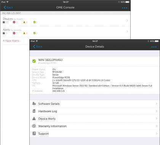Expand Alerts by severity chevron
The height and width of the screenshot is (145, 160).
click(127, 32)
